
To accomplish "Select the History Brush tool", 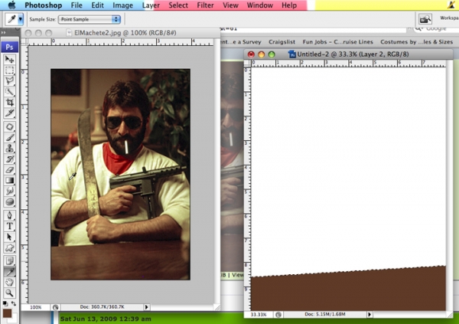I will [9, 159].
